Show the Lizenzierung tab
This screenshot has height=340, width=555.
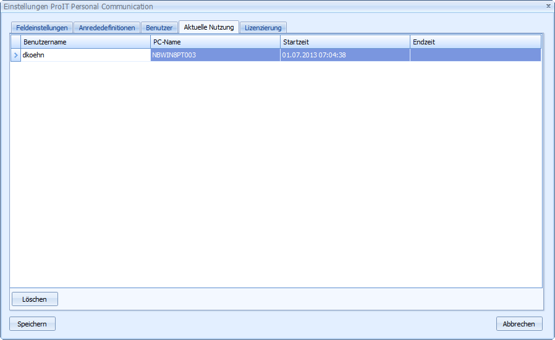(263, 28)
